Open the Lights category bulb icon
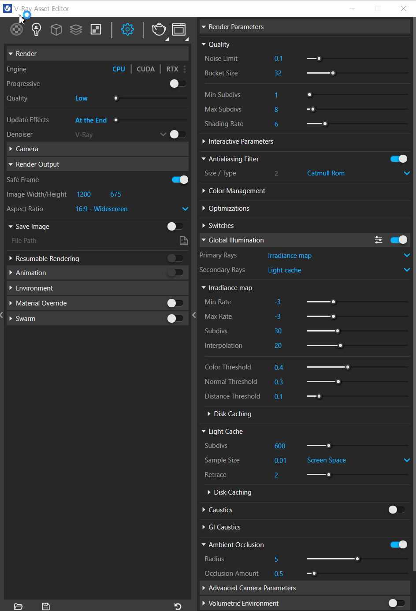Screen dimensions: 416x611 37,30
